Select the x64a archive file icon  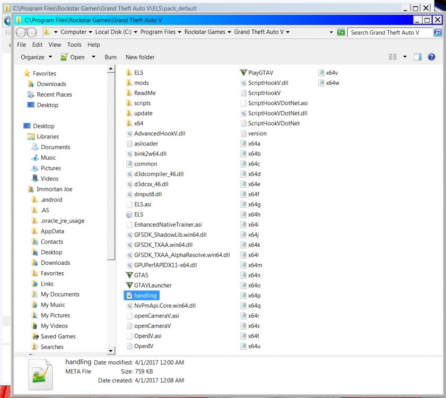click(x=243, y=143)
